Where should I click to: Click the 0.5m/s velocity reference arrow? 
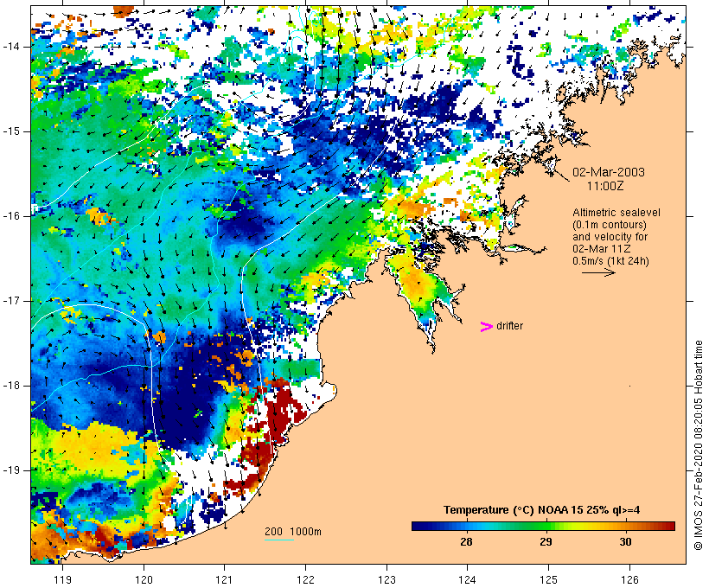pos(598,272)
